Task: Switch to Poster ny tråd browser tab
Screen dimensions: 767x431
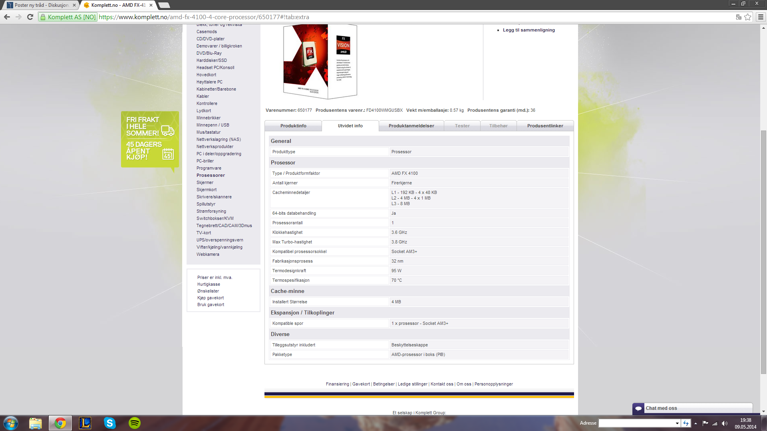Action: point(42,5)
